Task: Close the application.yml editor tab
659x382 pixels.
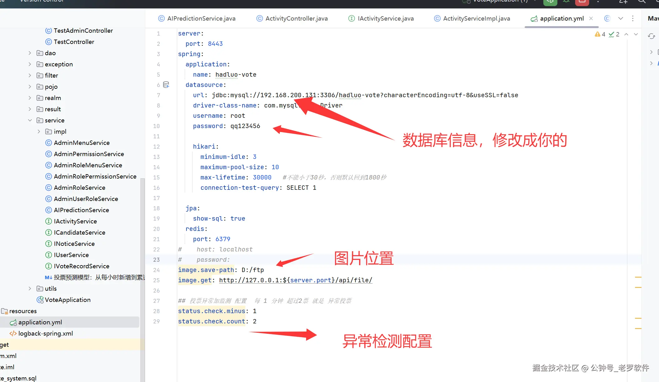Action: (x=591, y=18)
